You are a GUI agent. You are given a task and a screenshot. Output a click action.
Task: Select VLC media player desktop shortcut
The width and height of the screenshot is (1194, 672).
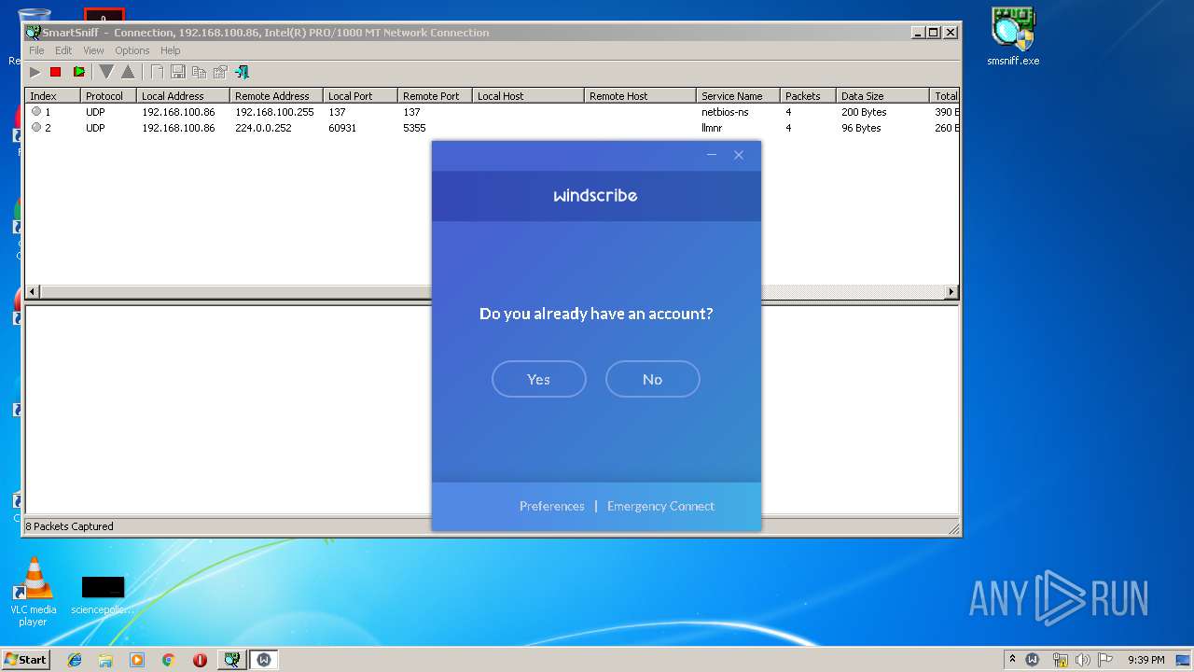(34, 592)
